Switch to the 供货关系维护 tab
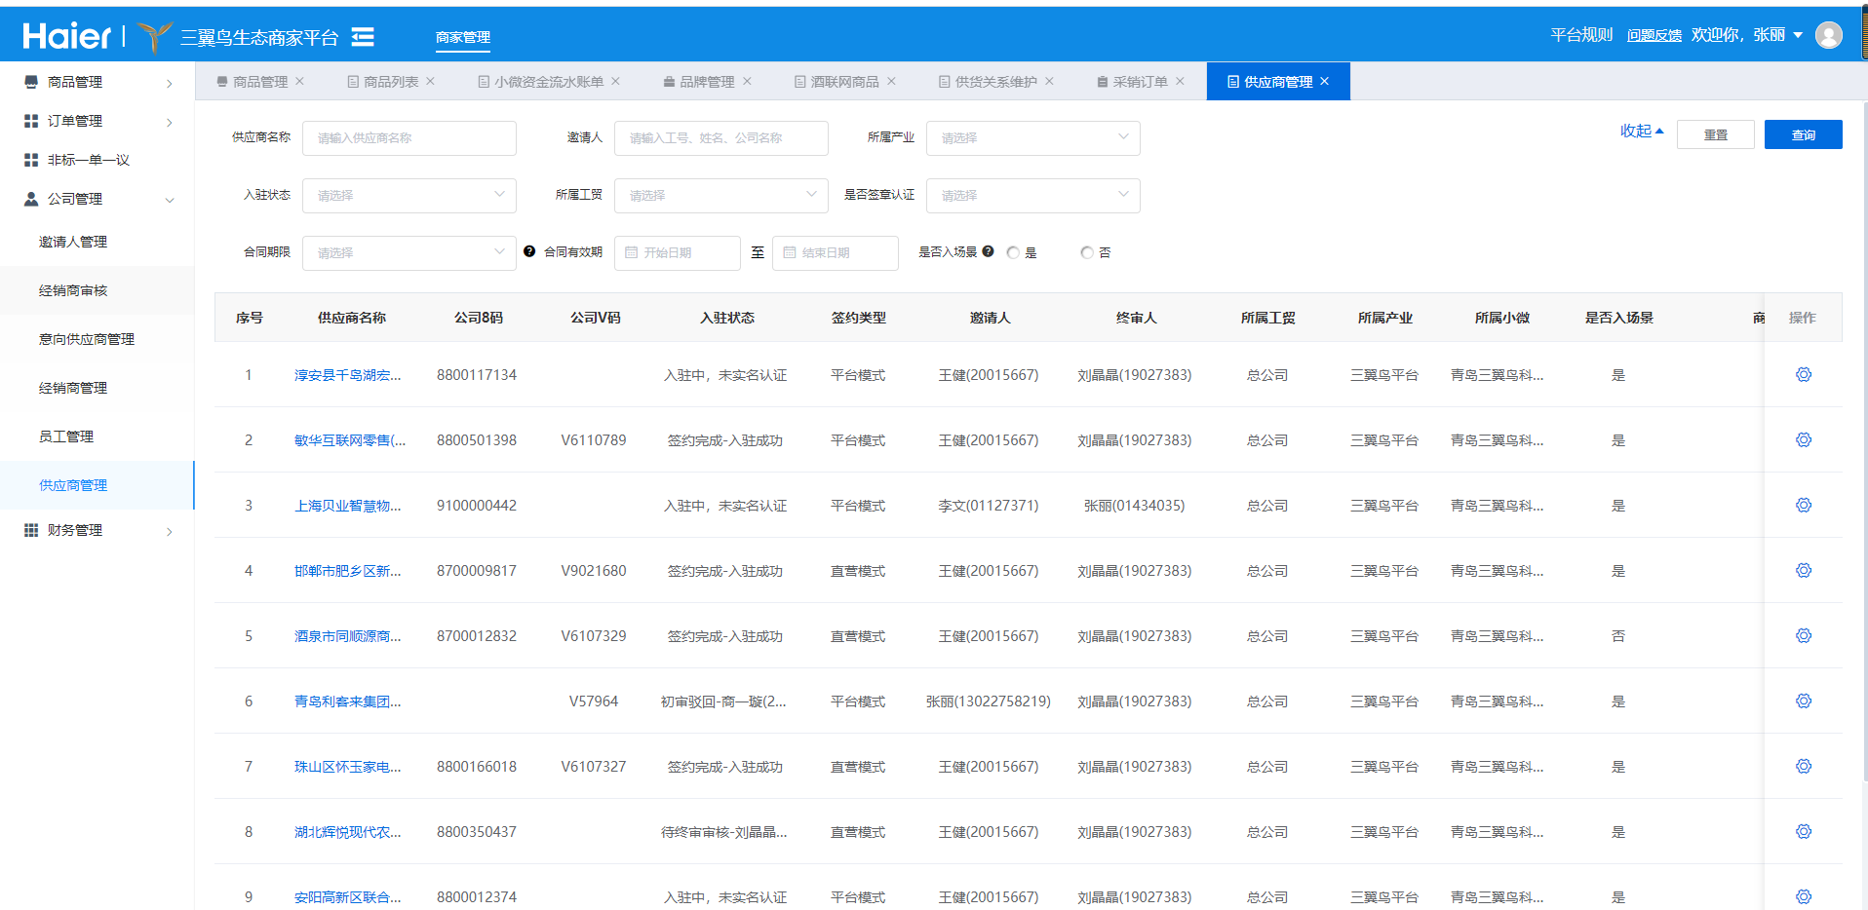Screen dimensions: 1868x910 995,82
